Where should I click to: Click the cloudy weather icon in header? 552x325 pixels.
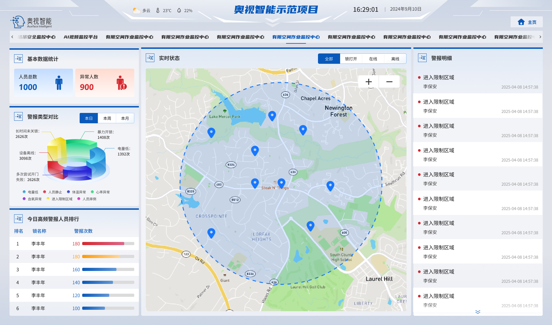coord(136,10)
